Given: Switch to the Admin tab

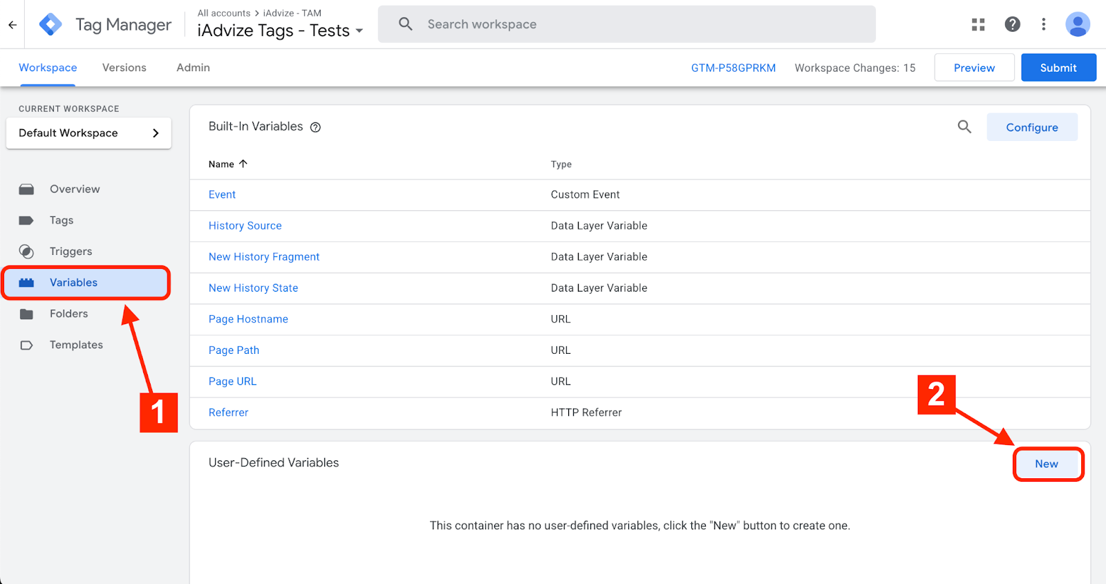Looking at the screenshot, I should point(193,68).
